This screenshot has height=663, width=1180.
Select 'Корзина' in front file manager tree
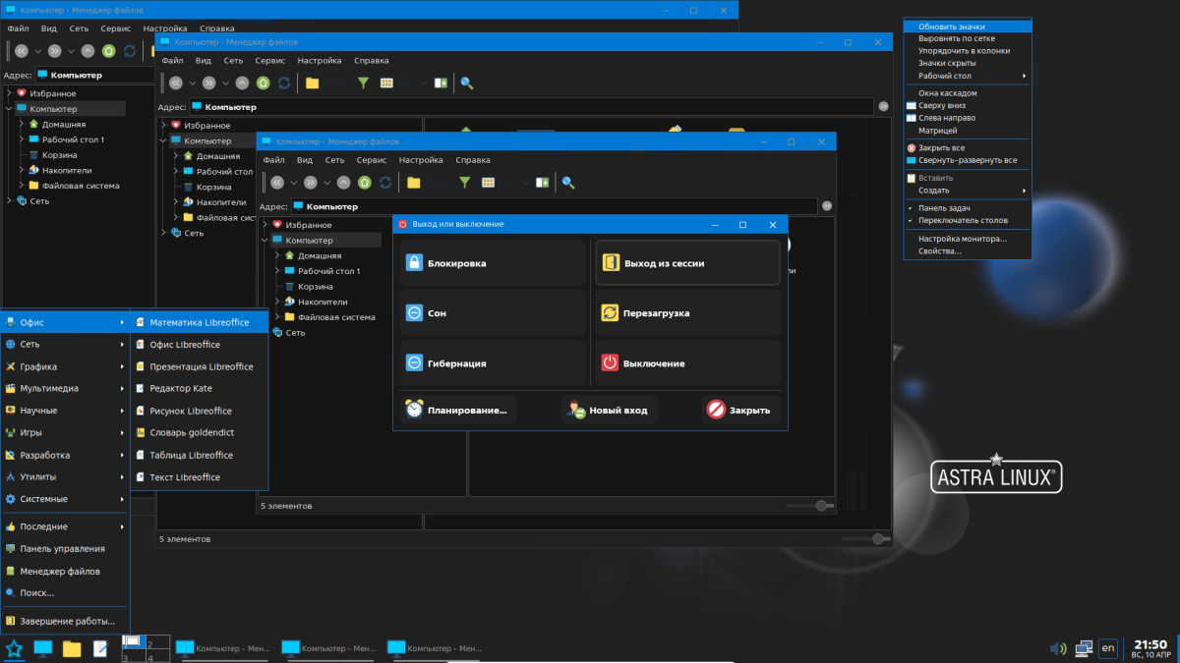pyautogui.click(x=316, y=286)
